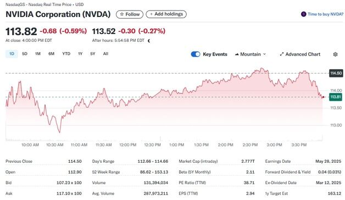Select the 5Y range tab
Image resolution: width=345 pixels, height=200 pixels.
93,54
